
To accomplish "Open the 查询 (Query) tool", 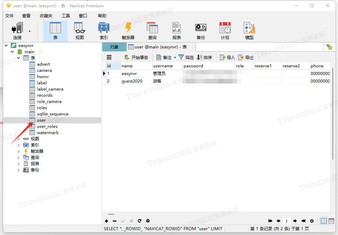I will (x=152, y=30).
